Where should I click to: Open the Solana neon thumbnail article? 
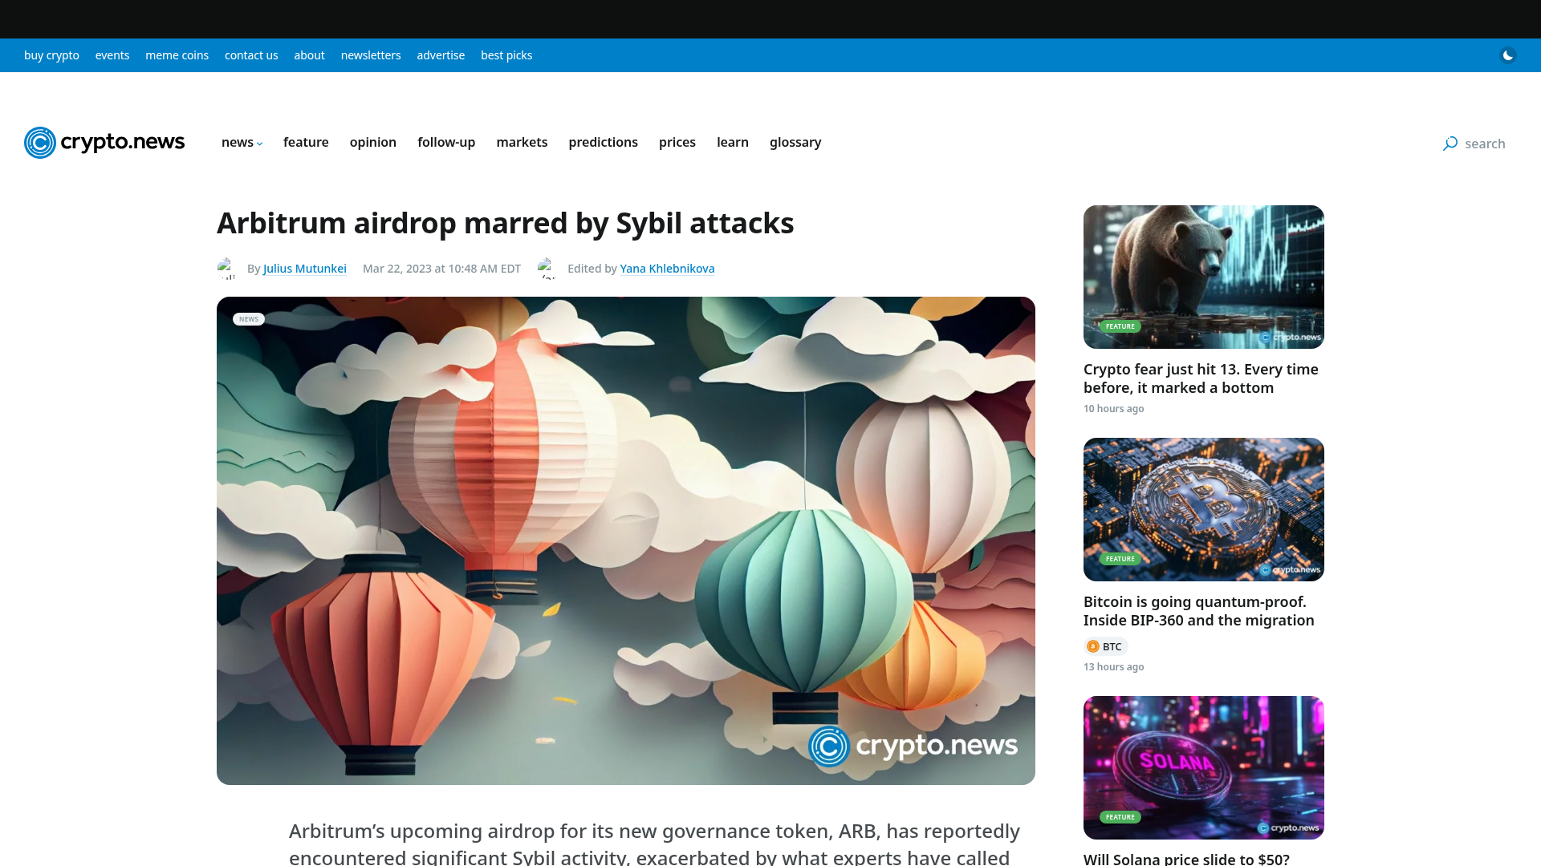[1204, 767]
